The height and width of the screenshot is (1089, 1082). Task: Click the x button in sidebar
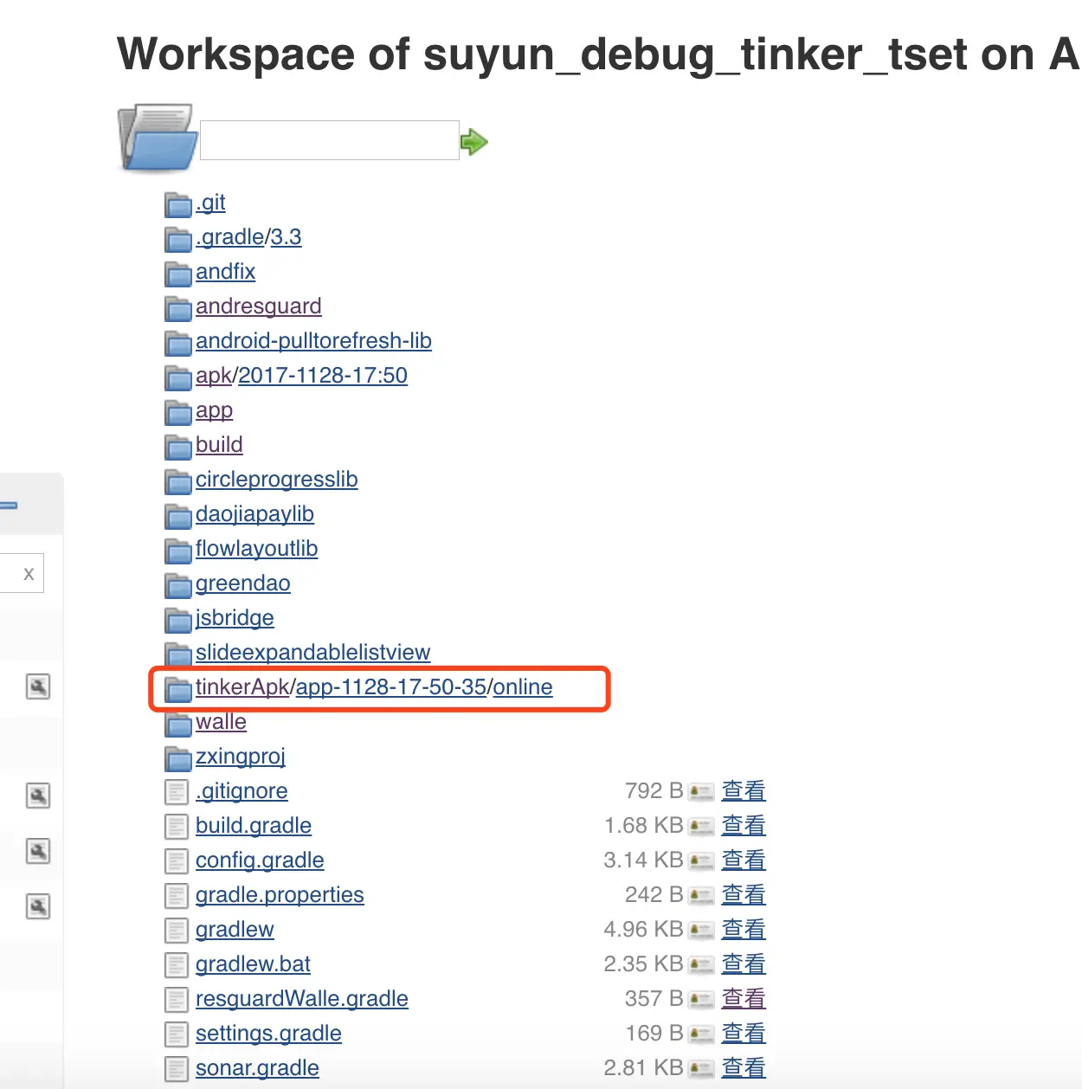29,574
